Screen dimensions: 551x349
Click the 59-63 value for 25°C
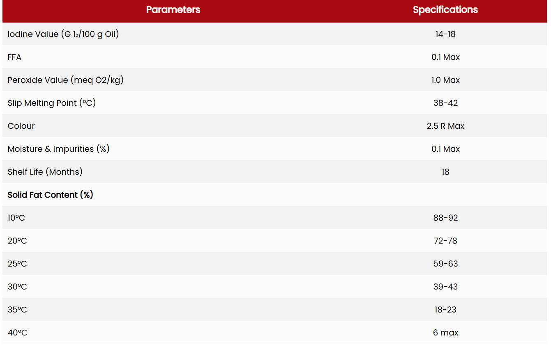click(445, 264)
